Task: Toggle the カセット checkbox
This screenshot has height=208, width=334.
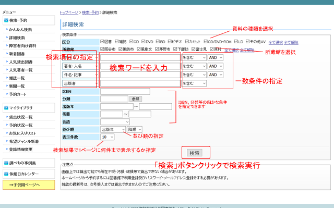Action: [x=187, y=41]
